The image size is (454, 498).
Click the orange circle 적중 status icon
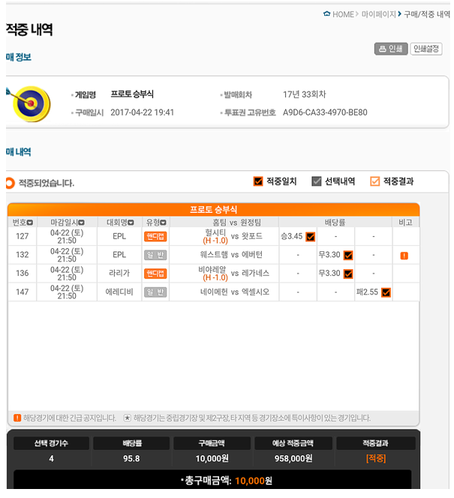click(x=10, y=183)
